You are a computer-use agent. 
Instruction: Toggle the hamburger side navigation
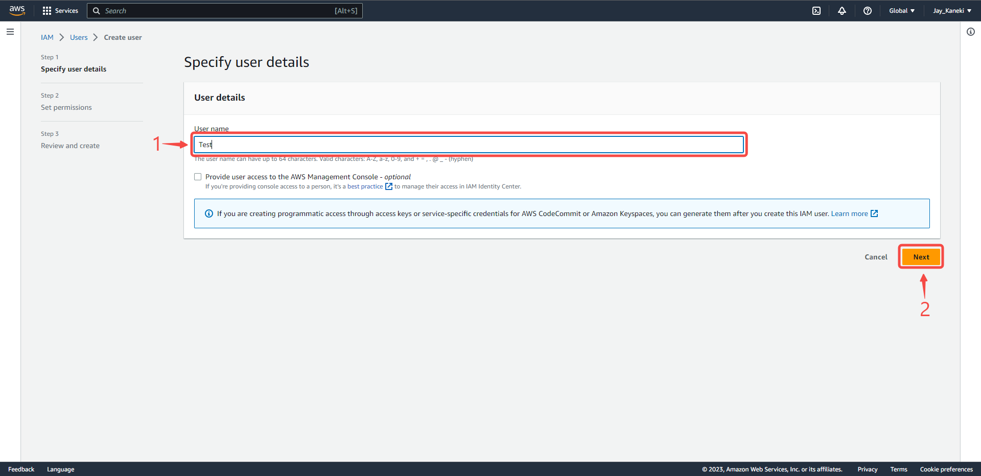[10, 32]
